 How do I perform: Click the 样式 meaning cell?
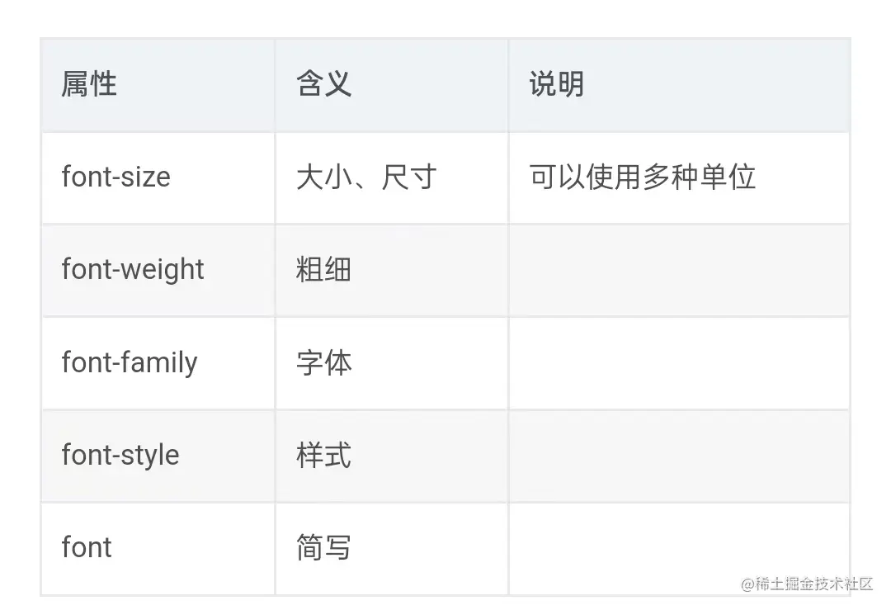click(392, 456)
